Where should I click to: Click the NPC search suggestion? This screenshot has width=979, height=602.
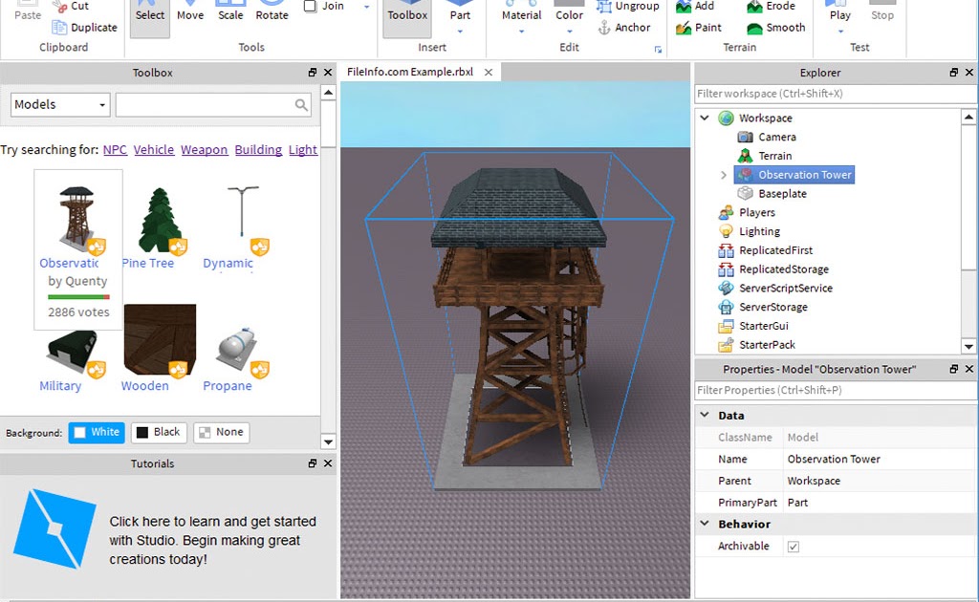click(115, 150)
